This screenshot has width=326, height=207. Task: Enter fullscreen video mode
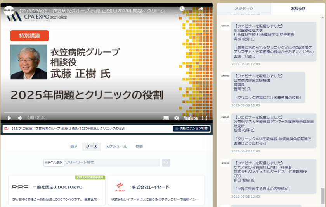tap(205, 118)
